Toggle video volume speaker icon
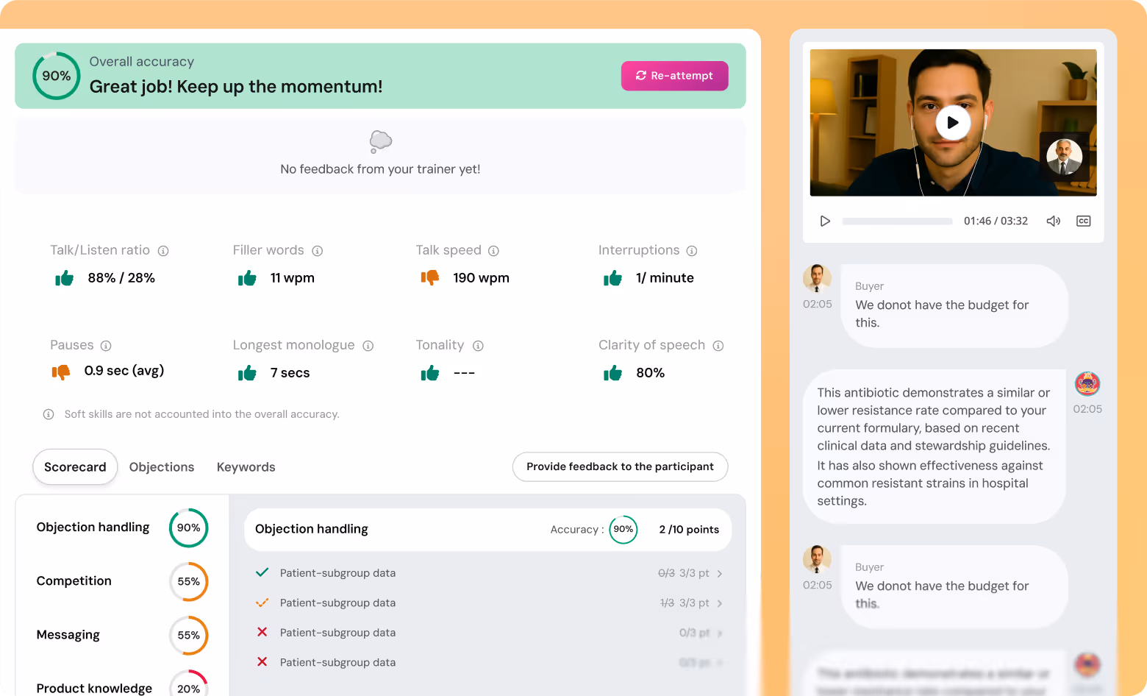 1054,221
